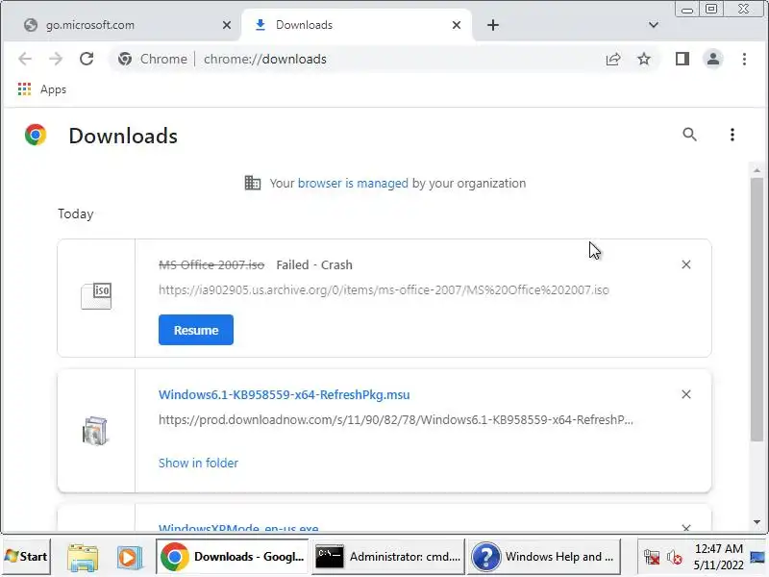The height and width of the screenshot is (577, 769).
Task: Switch to Administrator cmd window in taskbar
Action: (387, 557)
